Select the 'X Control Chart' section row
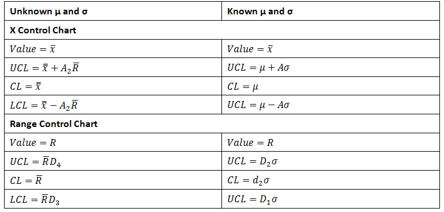 (x=222, y=30)
